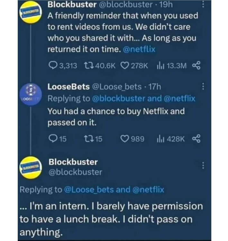The width and height of the screenshot is (228, 241).
Task: Like the LooseBets reply
Action: [124, 138]
